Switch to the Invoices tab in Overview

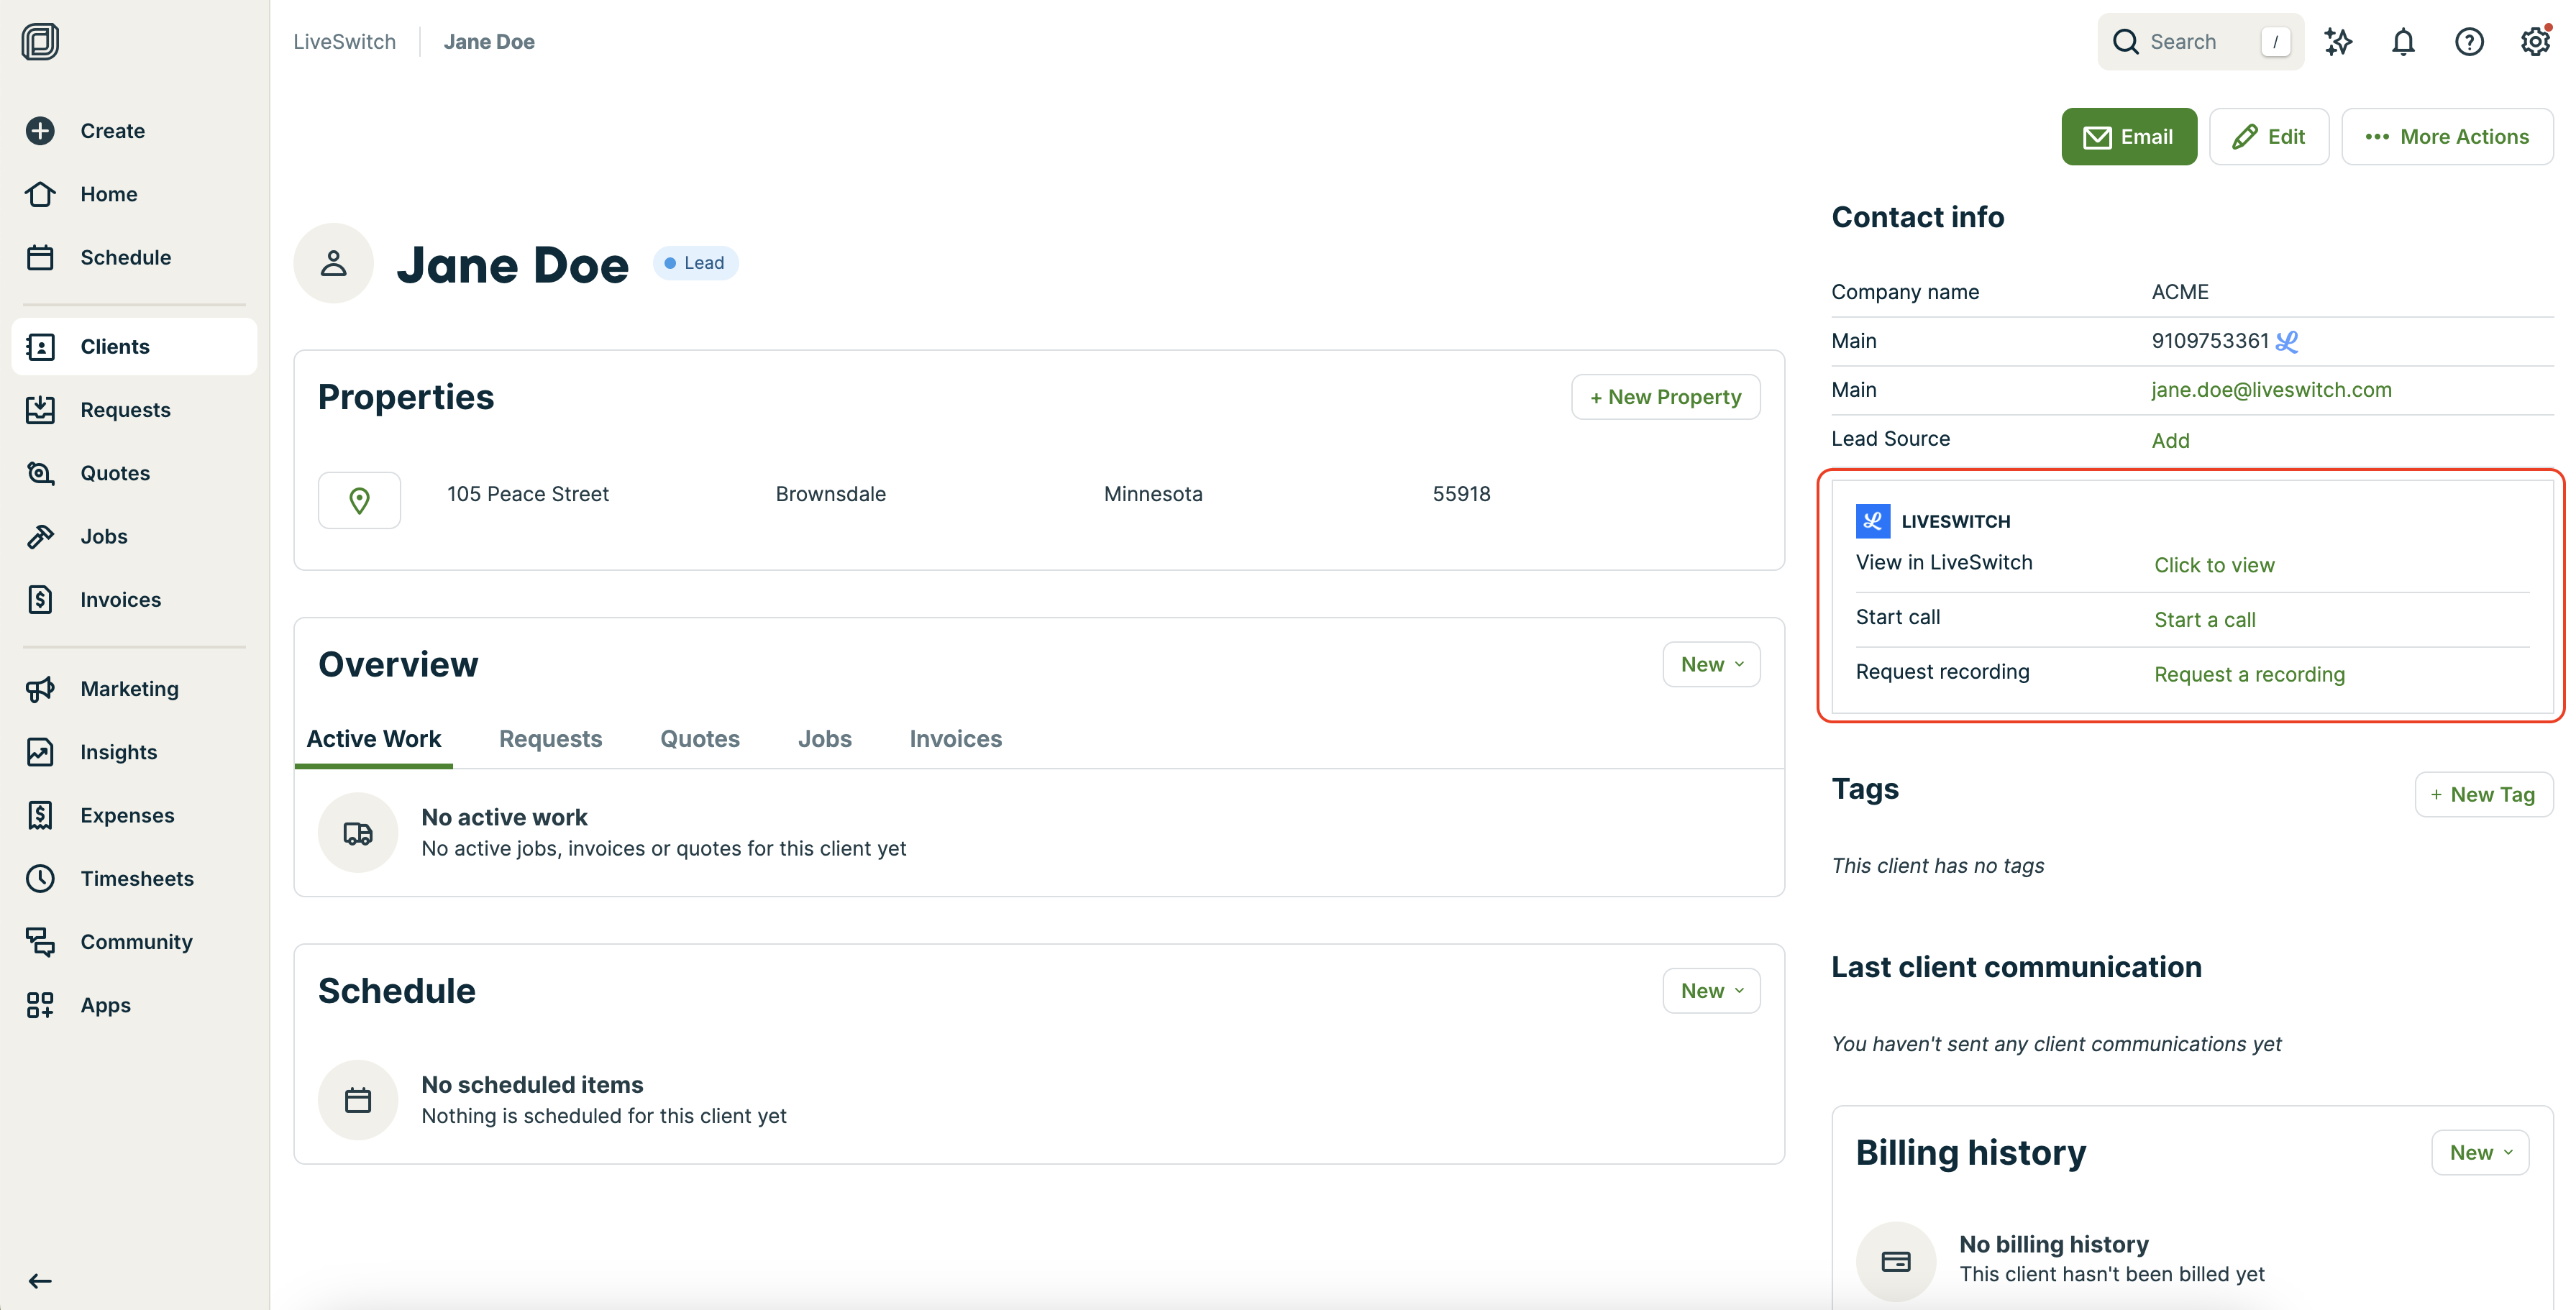[x=955, y=739]
